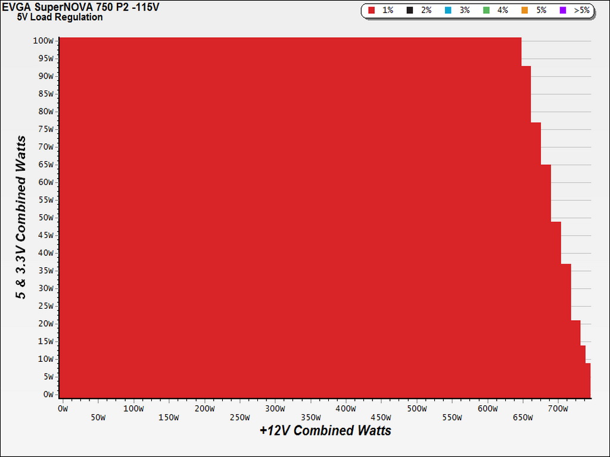Click the 650W label on the horizontal axis
This screenshot has height=457, width=610.
click(522, 417)
